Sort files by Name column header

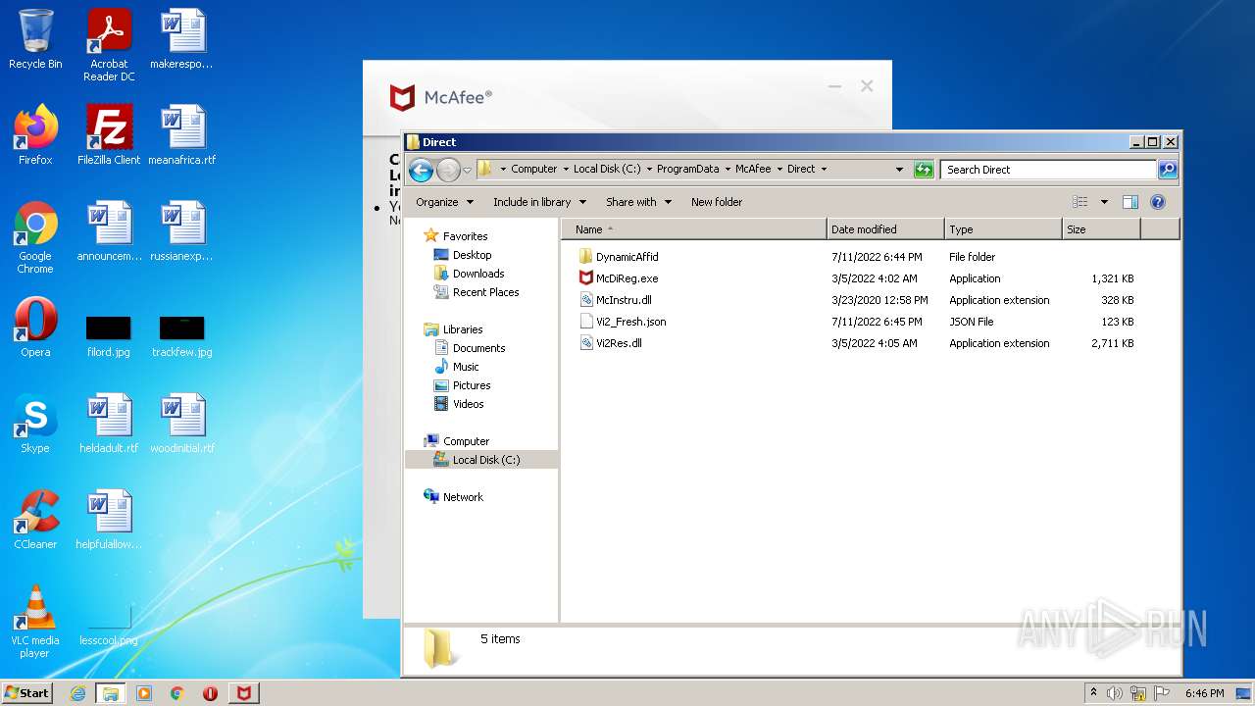click(x=694, y=229)
